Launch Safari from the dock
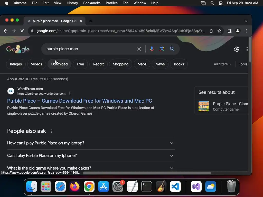The width and height of the screenshot is (263, 197). 60,186
